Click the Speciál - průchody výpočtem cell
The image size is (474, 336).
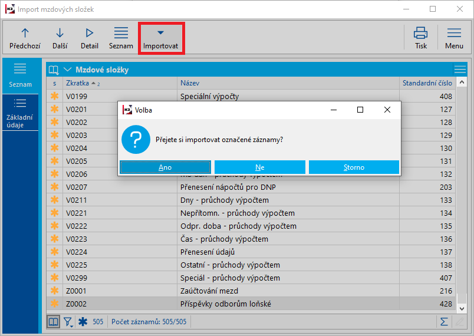pyautogui.click(x=288, y=278)
